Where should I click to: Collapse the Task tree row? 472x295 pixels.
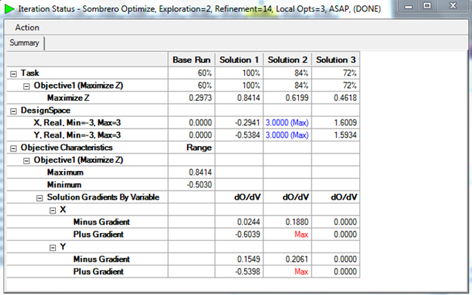coord(14,74)
